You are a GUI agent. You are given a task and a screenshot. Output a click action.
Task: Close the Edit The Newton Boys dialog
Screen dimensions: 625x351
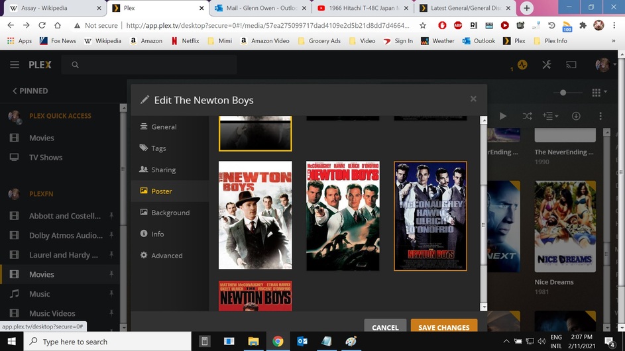473,99
